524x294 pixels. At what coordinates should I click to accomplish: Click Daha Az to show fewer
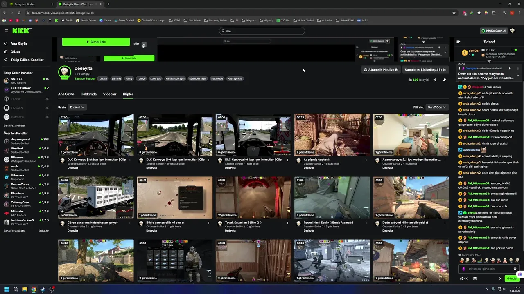43,231
